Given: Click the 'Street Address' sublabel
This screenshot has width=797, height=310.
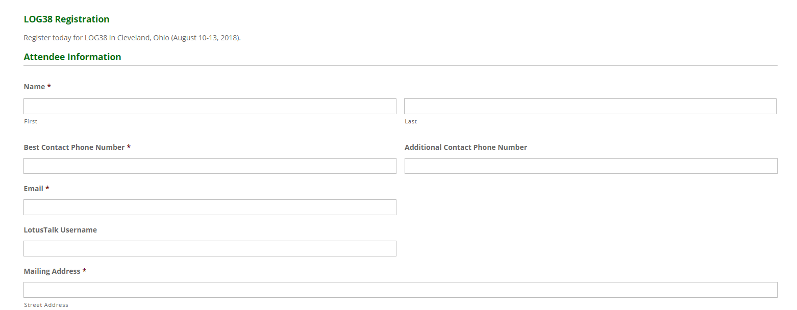Looking at the screenshot, I should [x=46, y=305].
